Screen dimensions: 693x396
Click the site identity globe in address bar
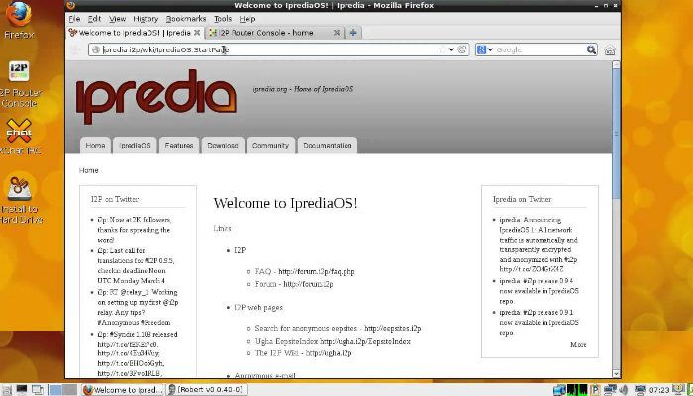coord(96,49)
